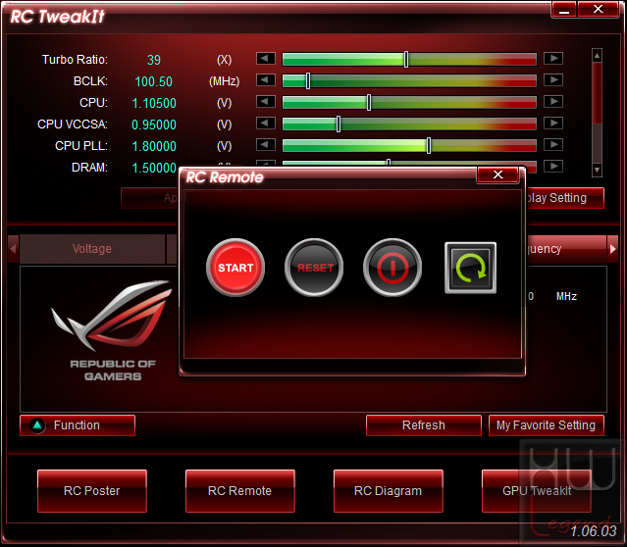
Task: Click the CPU value 1.10500
Action: coord(154,103)
